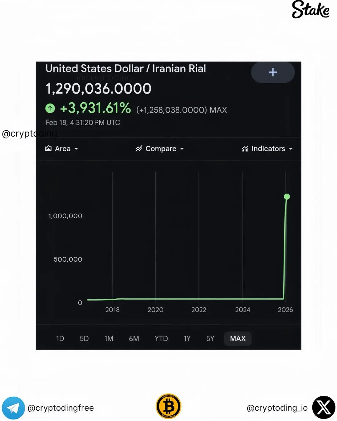Open the Indicators dropdown arrow
Viewport: 337px width, 421px height.
[291, 149]
